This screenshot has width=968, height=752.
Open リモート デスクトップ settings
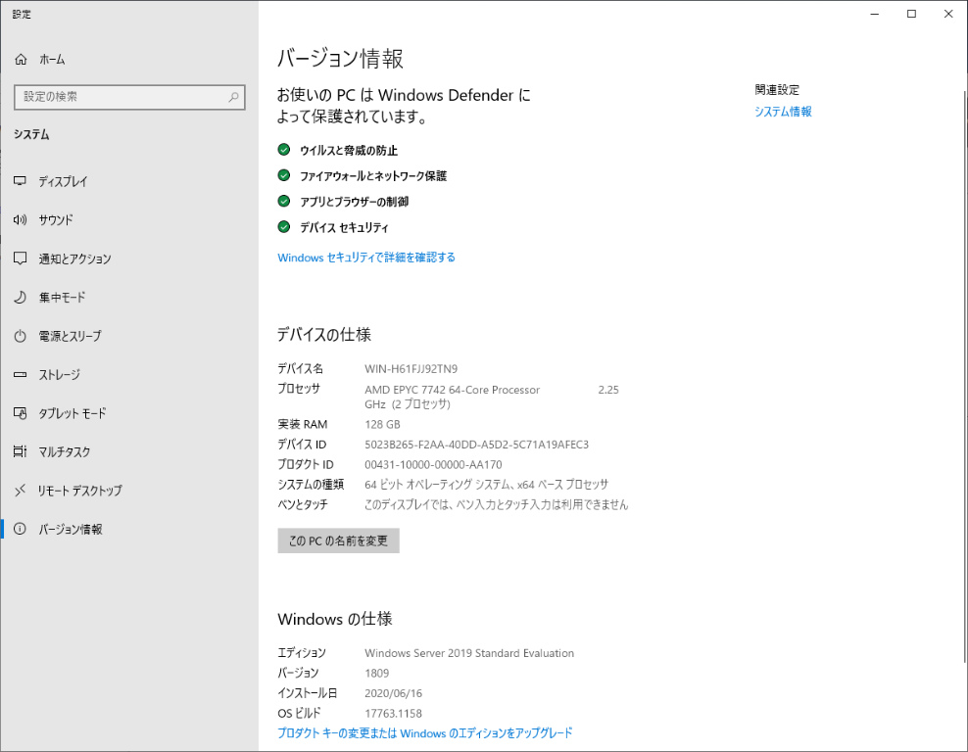pos(129,491)
